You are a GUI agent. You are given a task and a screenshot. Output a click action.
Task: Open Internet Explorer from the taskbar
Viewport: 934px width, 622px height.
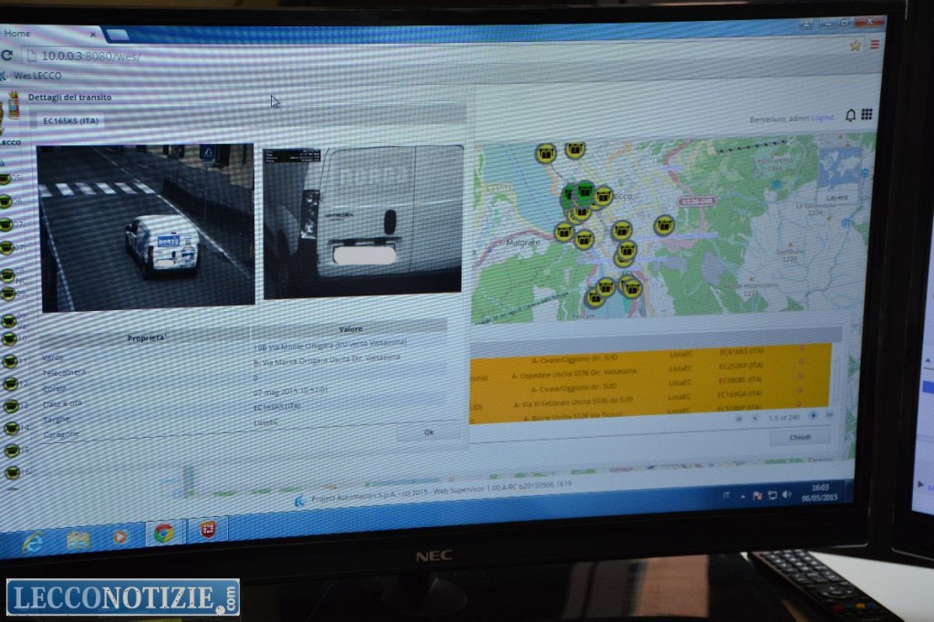33,539
